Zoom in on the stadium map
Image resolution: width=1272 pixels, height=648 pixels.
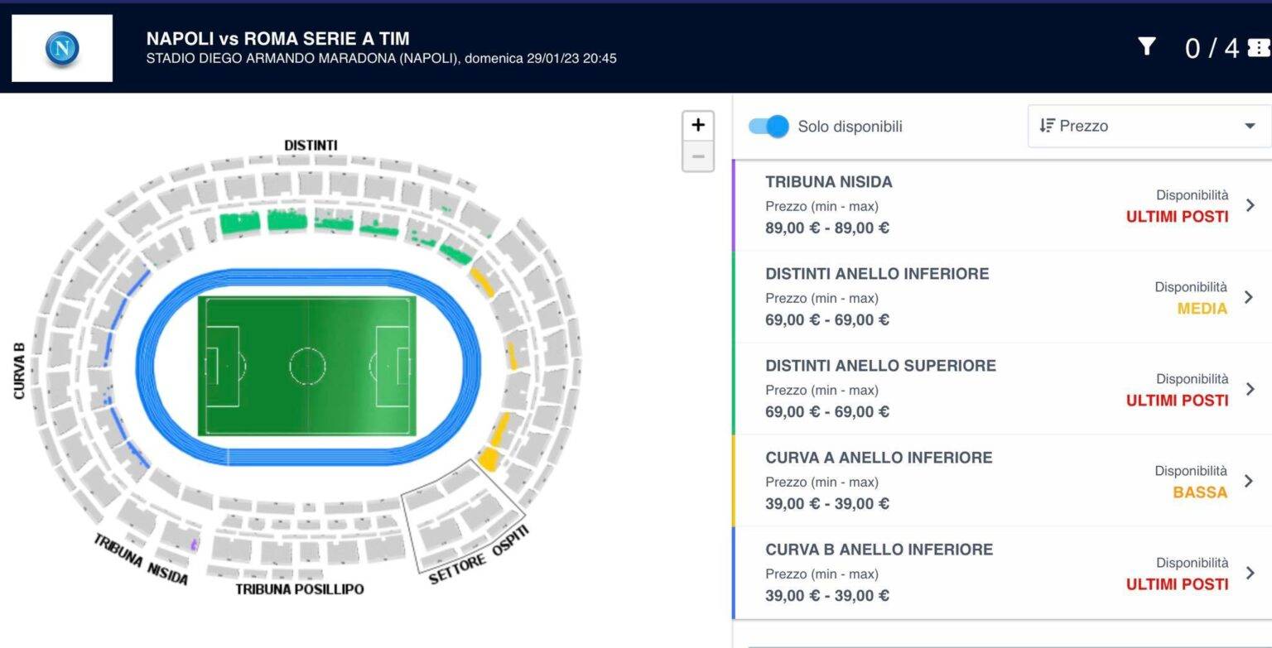(698, 125)
